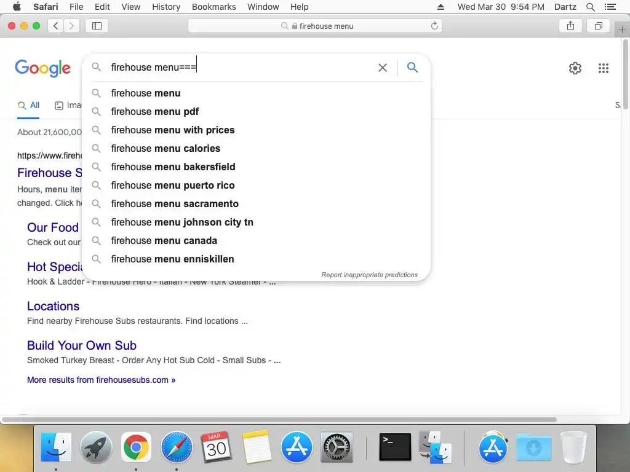Image resolution: width=630 pixels, height=472 pixels.
Task: Open the Build Your Own Sub link
Action: [x=82, y=345]
